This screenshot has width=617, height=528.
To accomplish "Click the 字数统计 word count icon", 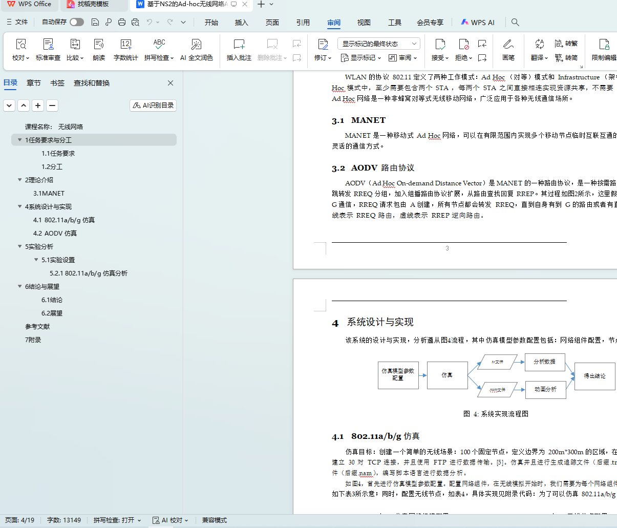I will [x=125, y=45].
